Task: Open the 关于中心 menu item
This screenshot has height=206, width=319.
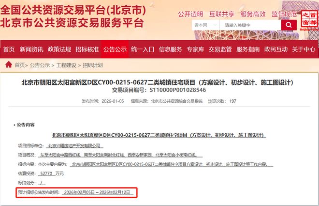Action: point(304,49)
